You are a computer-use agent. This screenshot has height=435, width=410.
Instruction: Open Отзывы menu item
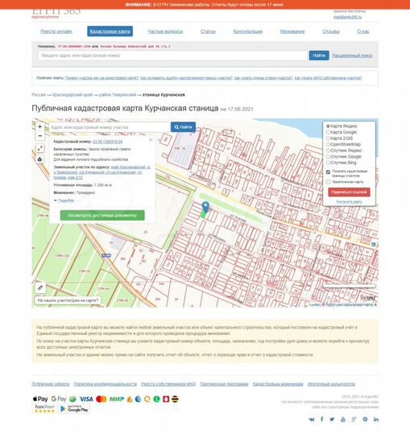331,31
